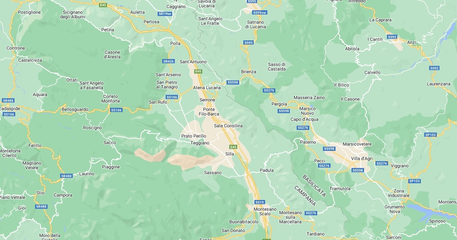Click the SS598 shield near Atena Lucana
This screenshot has width=457, height=240.
point(232,82)
